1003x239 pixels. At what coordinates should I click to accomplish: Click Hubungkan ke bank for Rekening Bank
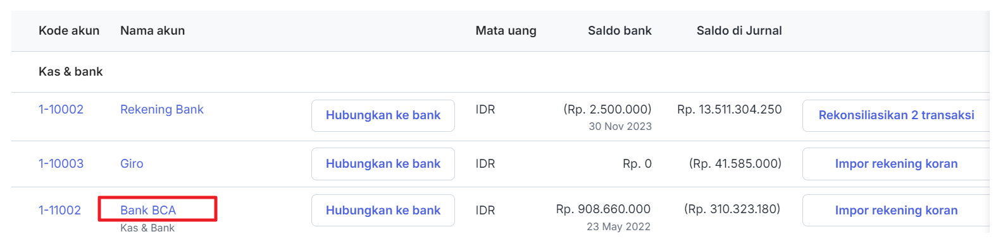(x=383, y=115)
